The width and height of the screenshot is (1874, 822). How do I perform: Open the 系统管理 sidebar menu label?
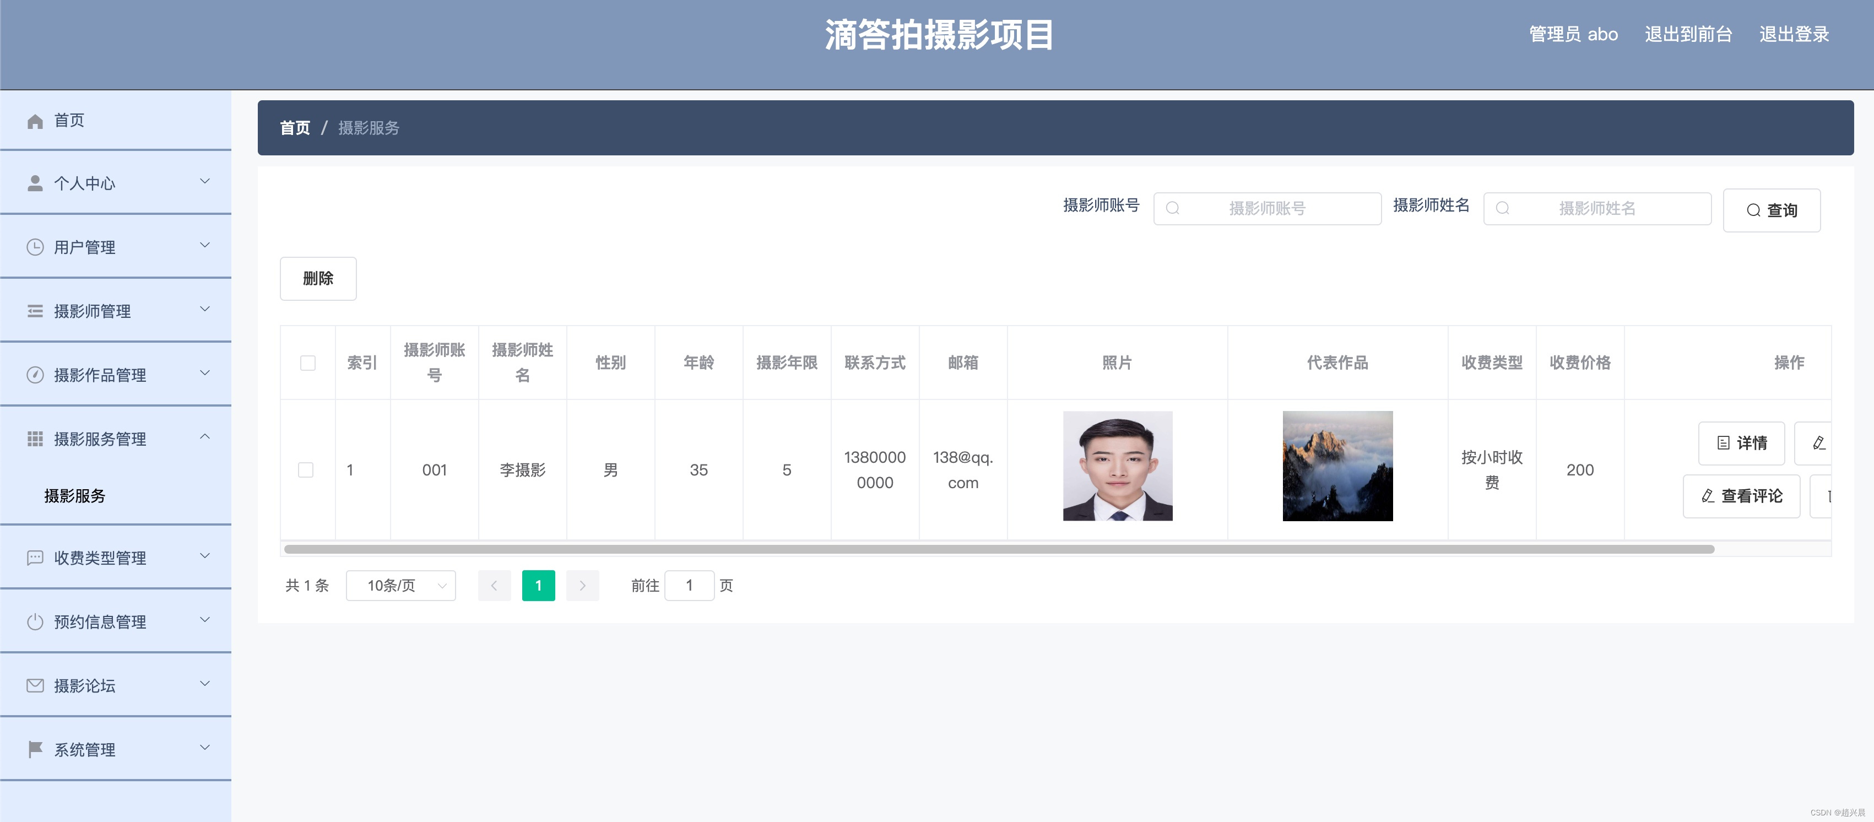[84, 750]
